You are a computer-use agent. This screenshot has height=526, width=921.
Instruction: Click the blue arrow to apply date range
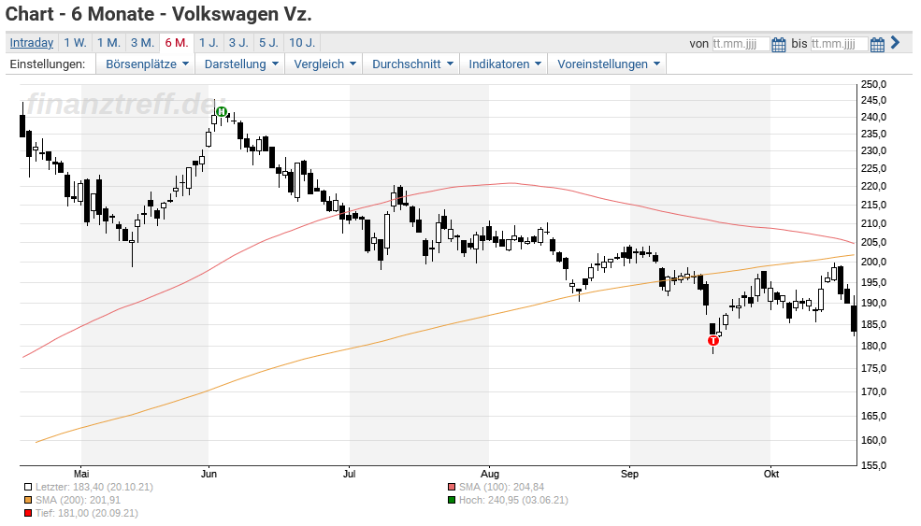pyautogui.click(x=895, y=42)
